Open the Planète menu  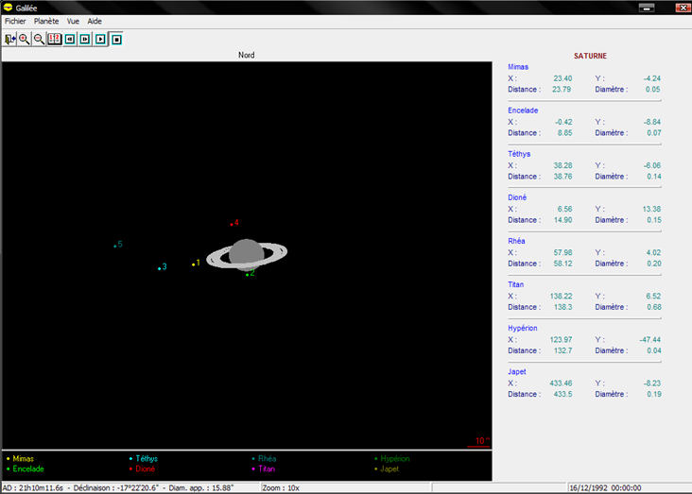pyautogui.click(x=46, y=21)
